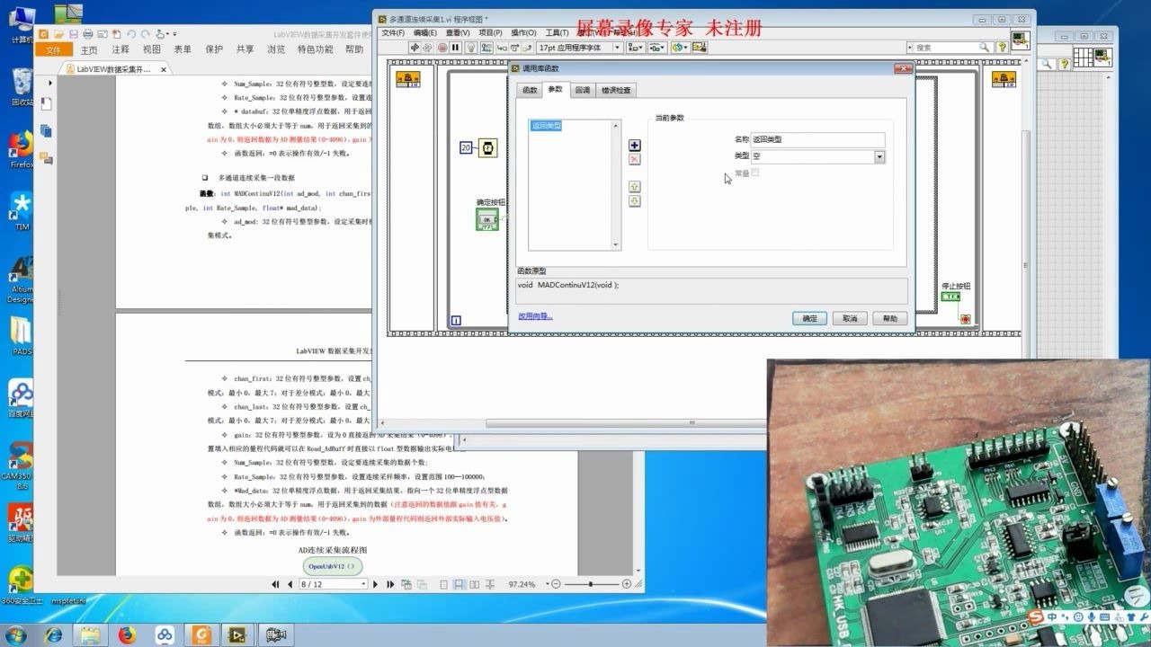Click the 文件 button in PDF reader
The image size is (1151, 647).
(x=53, y=49)
